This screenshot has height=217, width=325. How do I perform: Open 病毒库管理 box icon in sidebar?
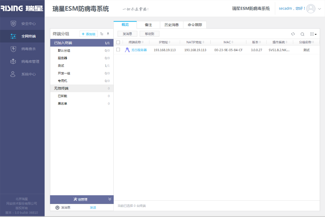(x=13, y=61)
